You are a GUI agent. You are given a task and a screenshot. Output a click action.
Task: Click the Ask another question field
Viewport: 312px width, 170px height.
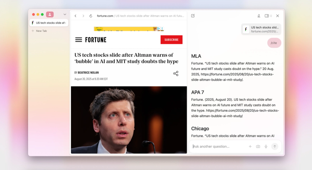[x=219, y=146]
